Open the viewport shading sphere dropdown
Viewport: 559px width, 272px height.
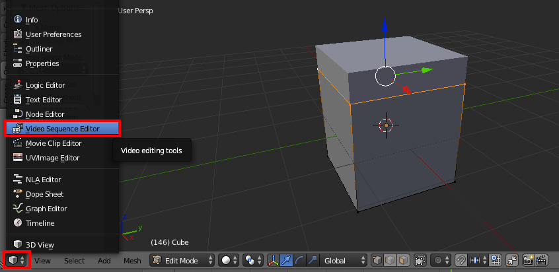(x=229, y=261)
